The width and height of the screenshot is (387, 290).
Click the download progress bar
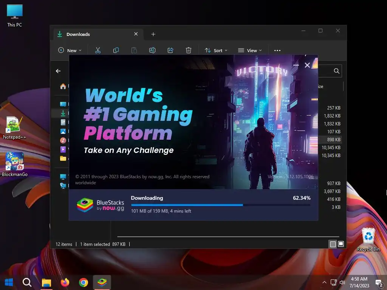(221, 205)
